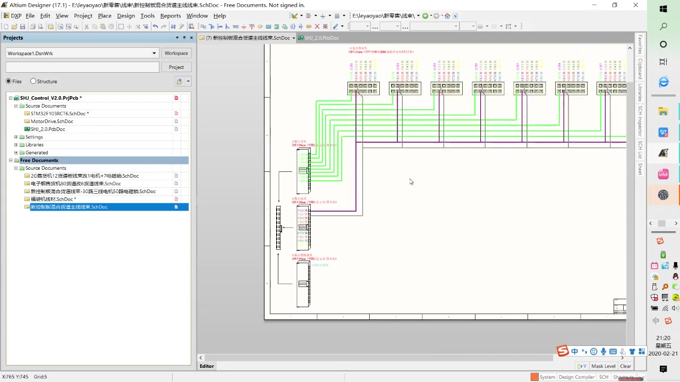This screenshot has width=680, height=382.
Task: Open the pen color dropdown on the toolbar
Action: click(342, 26)
